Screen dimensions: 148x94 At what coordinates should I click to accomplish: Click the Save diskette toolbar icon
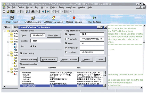tap(13, 12)
